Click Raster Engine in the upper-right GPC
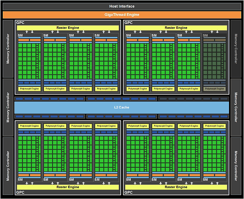 176,28
